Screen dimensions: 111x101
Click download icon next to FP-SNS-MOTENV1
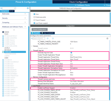tap(3, 36)
